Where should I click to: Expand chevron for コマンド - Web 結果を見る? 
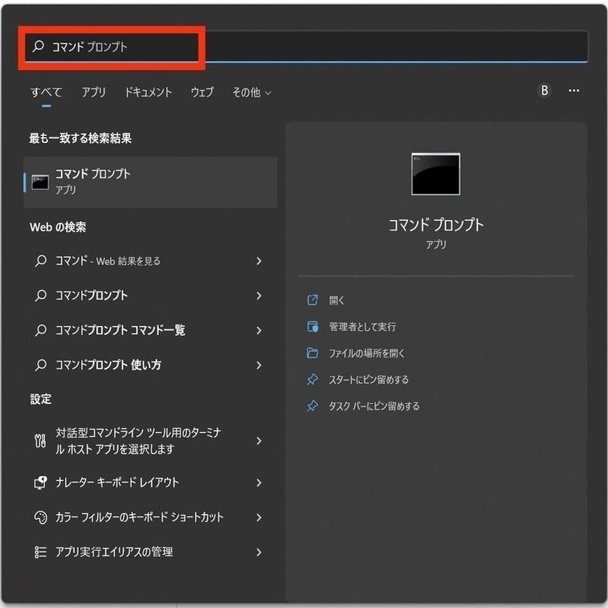259,261
